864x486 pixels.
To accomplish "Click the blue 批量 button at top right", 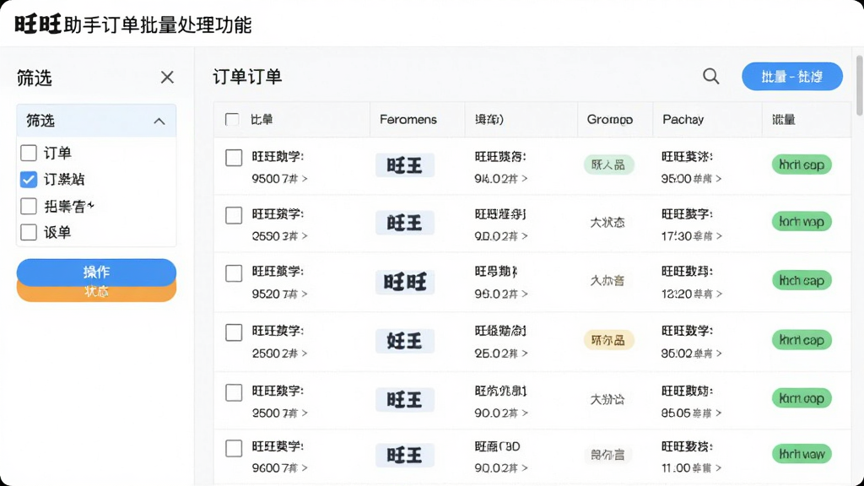I will click(x=791, y=77).
